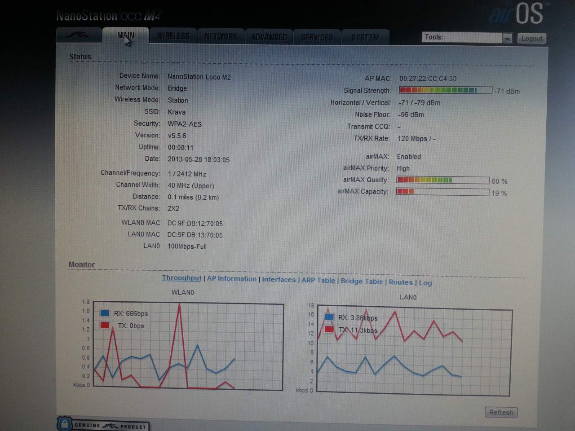
Task: Select the LAN0 MAC address DC:9F:DB:13:70:05
Action: pos(195,235)
